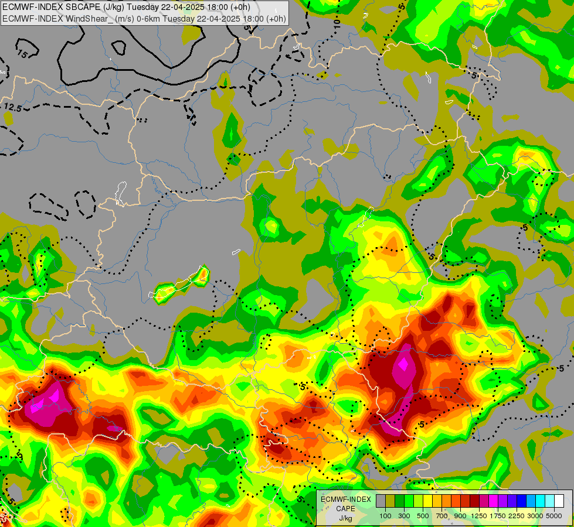Click the 12.5 wind shear contour label

click(13, 108)
